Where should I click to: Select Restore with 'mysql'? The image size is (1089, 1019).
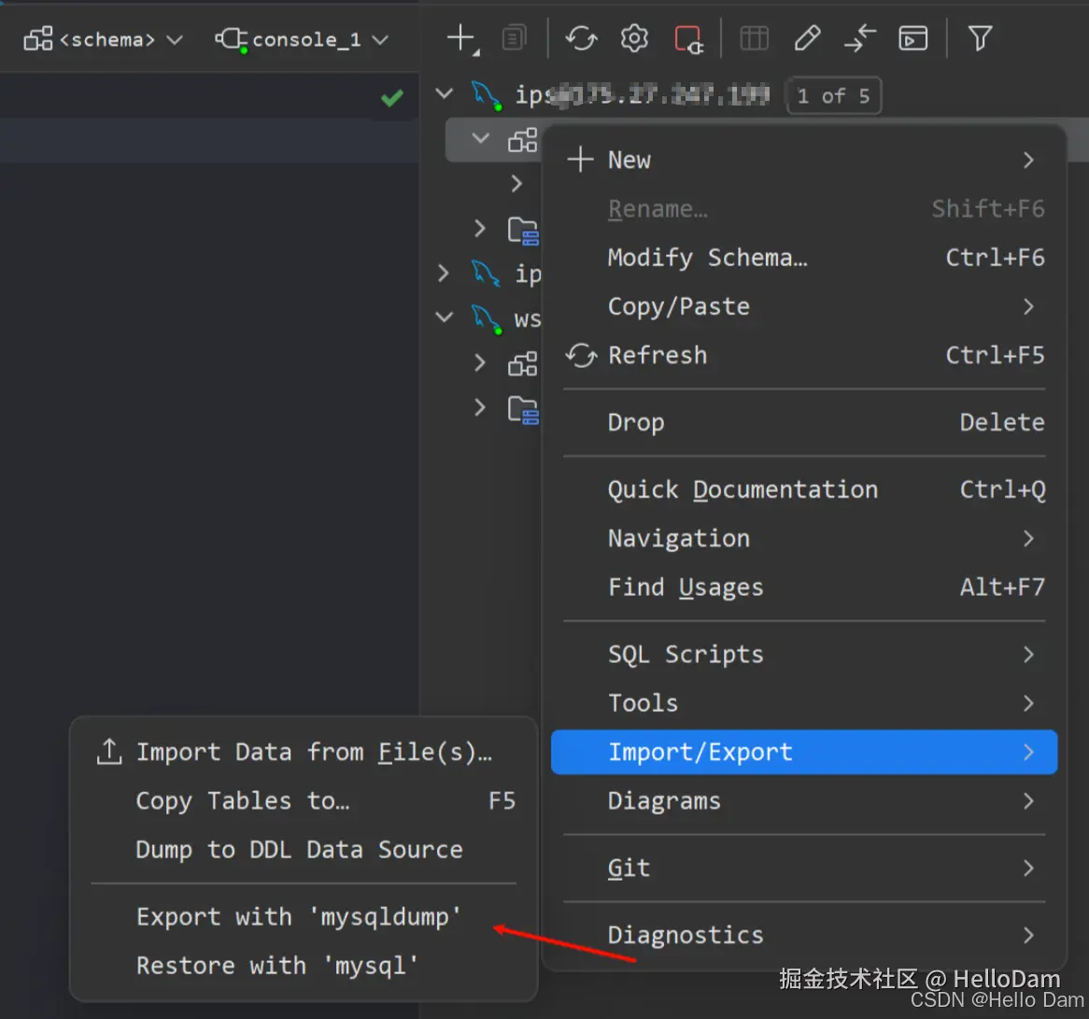pos(304,966)
